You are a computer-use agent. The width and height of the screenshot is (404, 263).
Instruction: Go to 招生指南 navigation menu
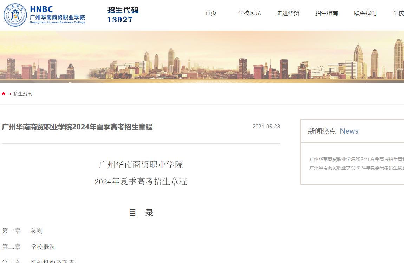pyautogui.click(x=327, y=13)
